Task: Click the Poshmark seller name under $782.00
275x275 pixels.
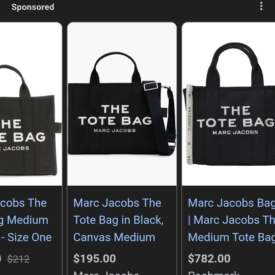Action: 214,273
